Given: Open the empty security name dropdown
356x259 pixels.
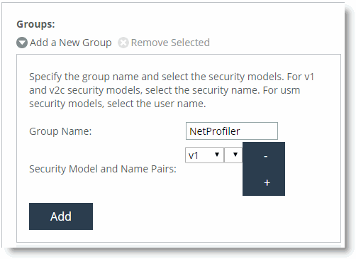Looking at the screenshot, I should click(x=233, y=155).
